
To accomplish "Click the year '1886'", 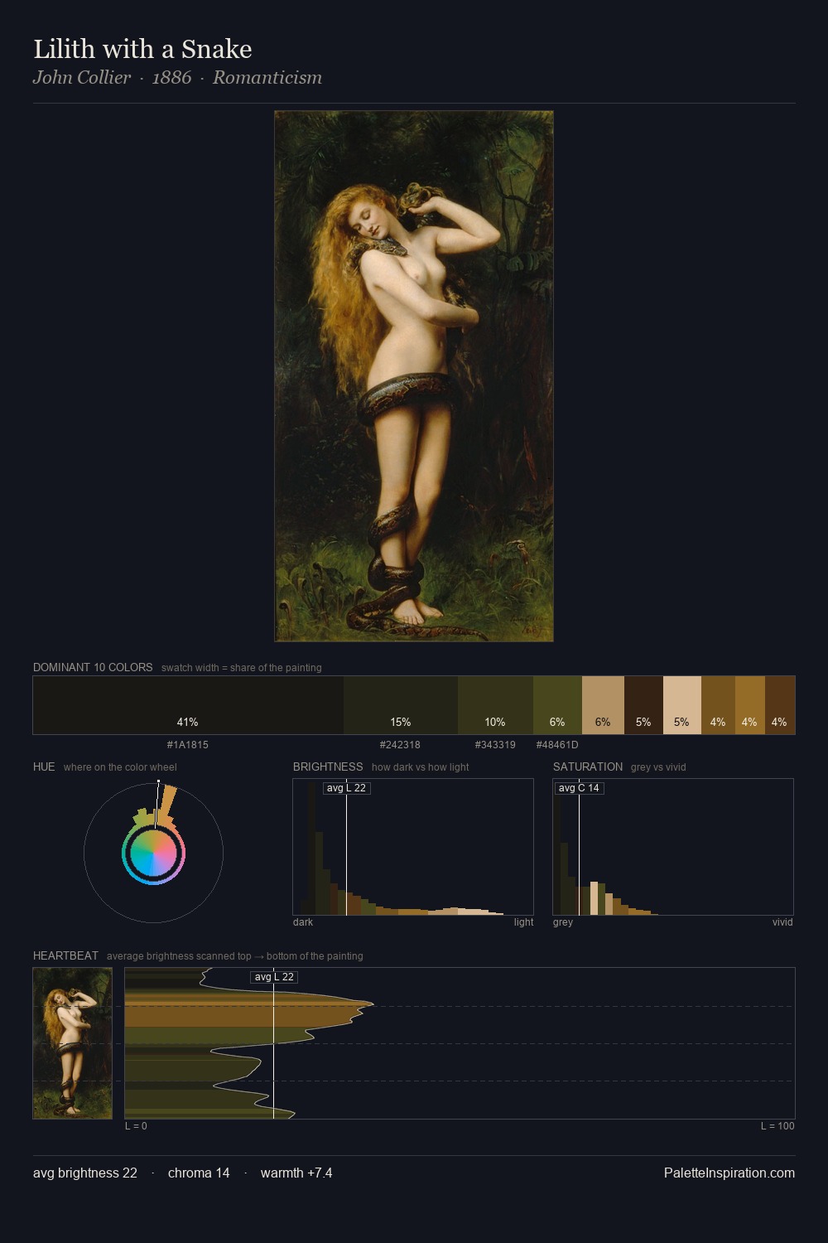I will pos(171,77).
